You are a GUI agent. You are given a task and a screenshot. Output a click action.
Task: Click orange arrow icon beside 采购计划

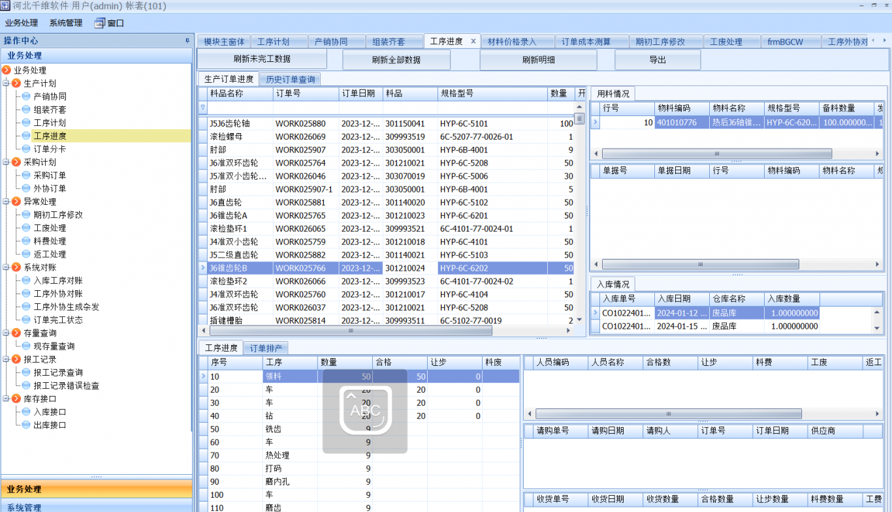pyautogui.click(x=16, y=162)
